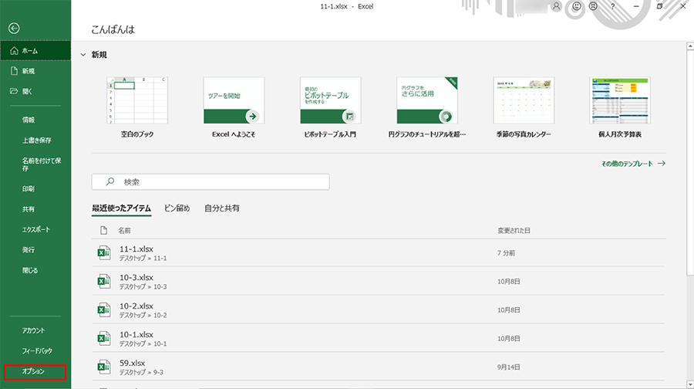Screen dimensions: 694x389
Task: Click the 変更された日 column header
Action: (514, 230)
